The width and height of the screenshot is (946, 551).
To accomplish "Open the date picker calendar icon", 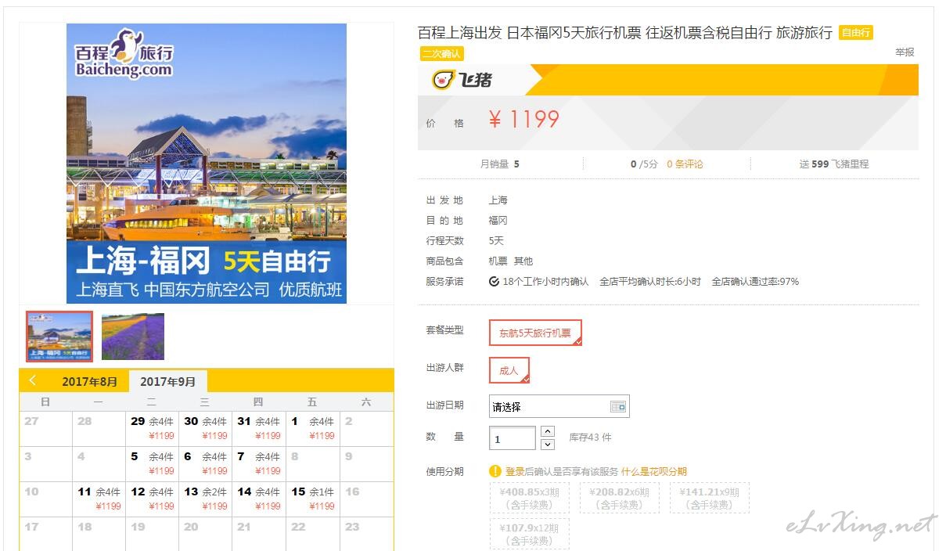I will point(617,406).
